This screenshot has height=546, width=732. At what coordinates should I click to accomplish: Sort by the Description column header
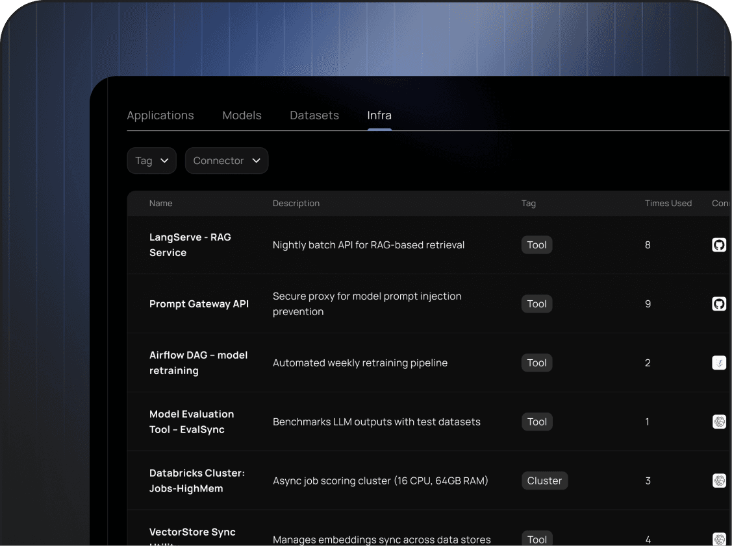(x=296, y=204)
